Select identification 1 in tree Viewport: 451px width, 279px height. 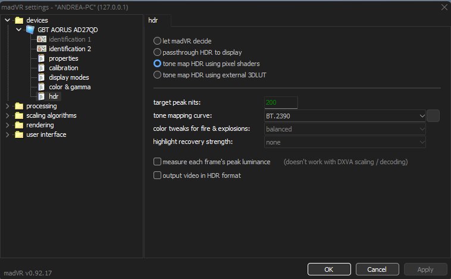coord(70,39)
